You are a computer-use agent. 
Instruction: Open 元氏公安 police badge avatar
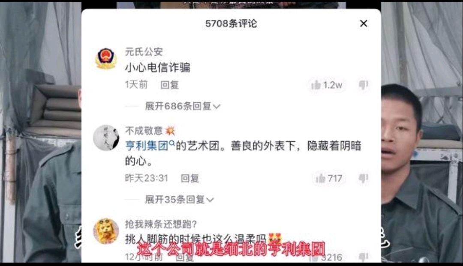[106, 58]
